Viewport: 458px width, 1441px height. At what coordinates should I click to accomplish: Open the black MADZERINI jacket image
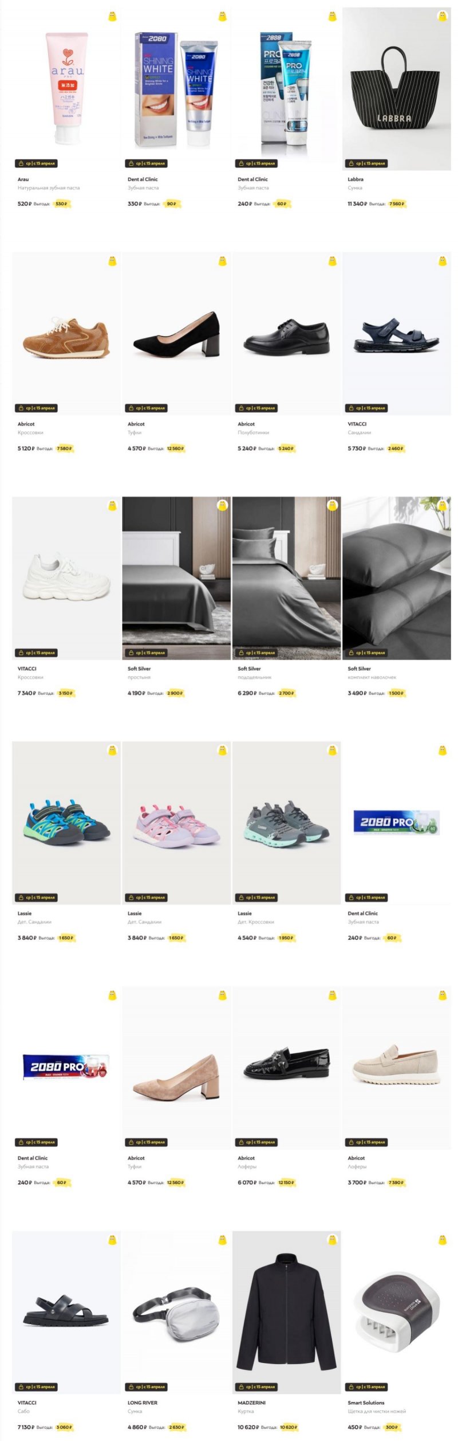pyautogui.click(x=286, y=1312)
